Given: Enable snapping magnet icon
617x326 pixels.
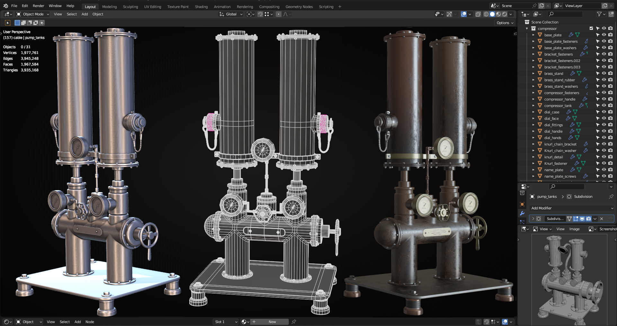Looking at the screenshot, I should coord(260,14).
